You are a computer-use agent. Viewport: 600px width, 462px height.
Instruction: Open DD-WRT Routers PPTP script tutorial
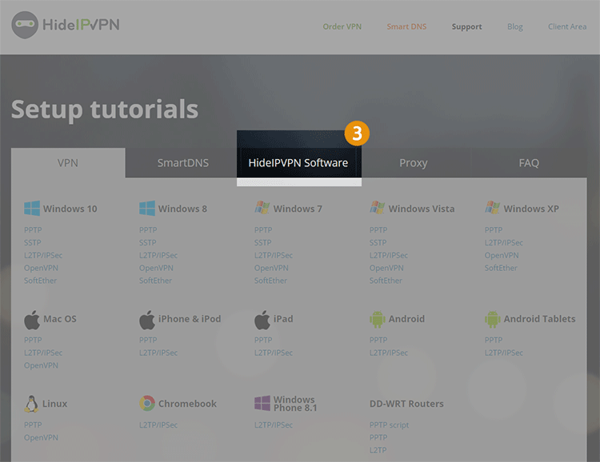[x=389, y=425]
